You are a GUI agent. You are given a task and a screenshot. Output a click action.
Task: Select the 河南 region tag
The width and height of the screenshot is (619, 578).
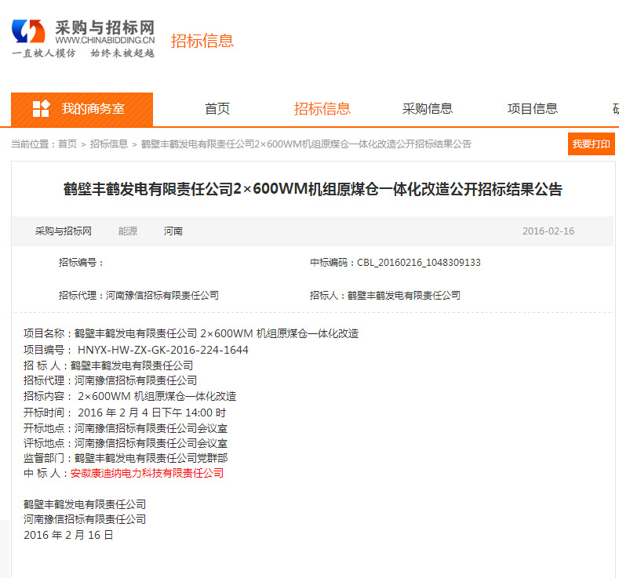[173, 231]
